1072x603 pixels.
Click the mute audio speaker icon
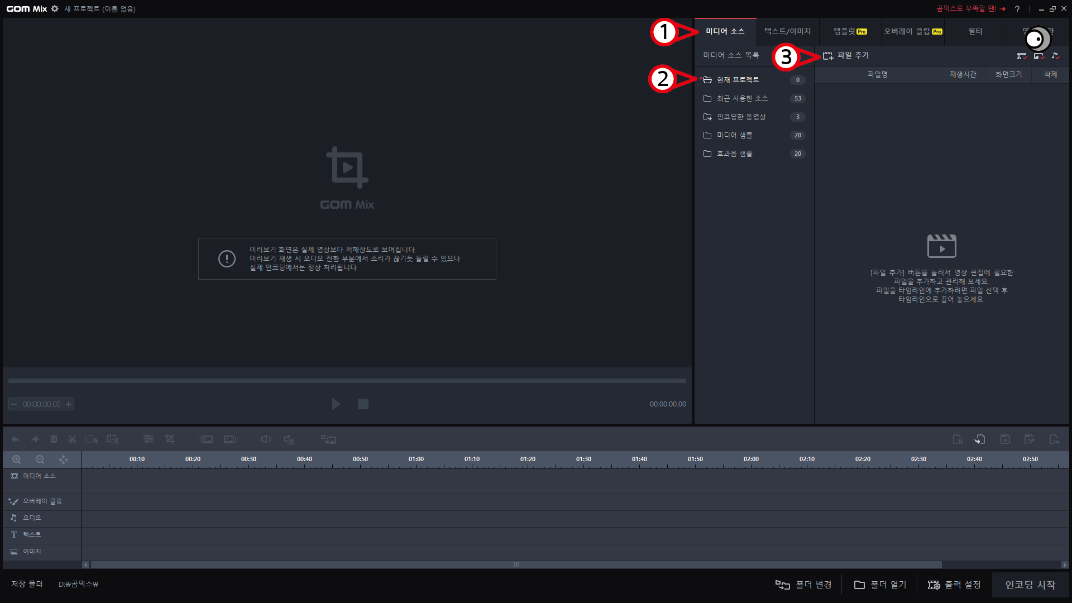point(288,439)
